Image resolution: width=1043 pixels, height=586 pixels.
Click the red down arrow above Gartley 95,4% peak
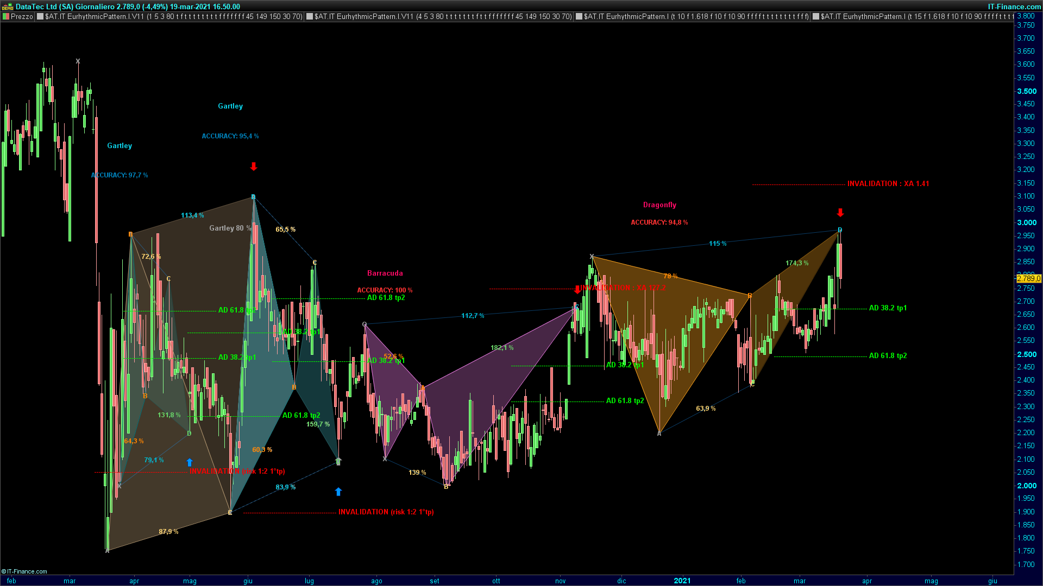pyautogui.click(x=254, y=167)
